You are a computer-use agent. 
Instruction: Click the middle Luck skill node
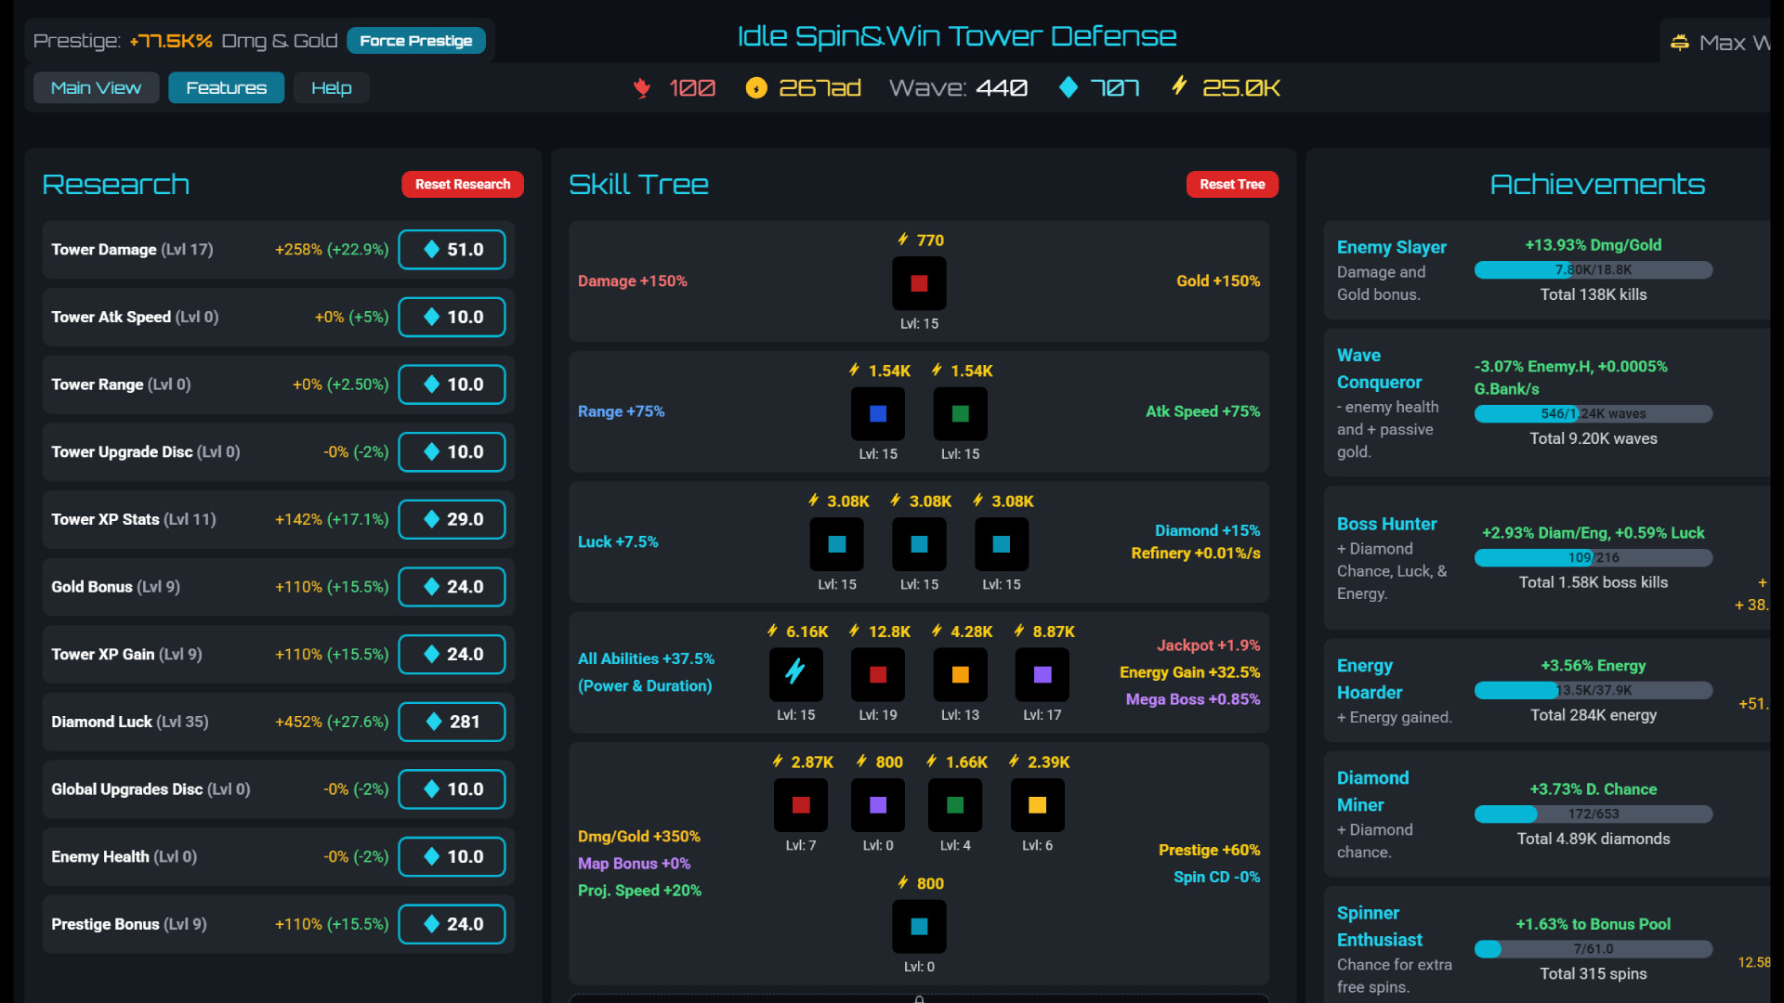coord(918,544)
